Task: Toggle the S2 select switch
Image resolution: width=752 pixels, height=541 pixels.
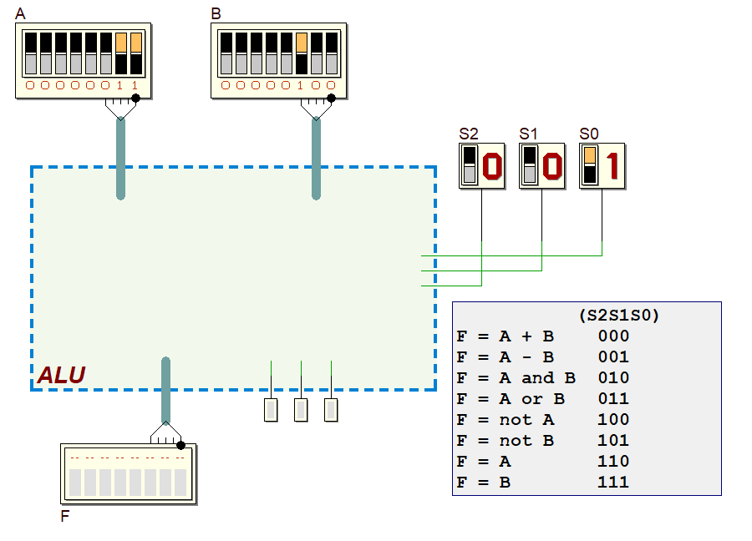Action: pos(470,165)
